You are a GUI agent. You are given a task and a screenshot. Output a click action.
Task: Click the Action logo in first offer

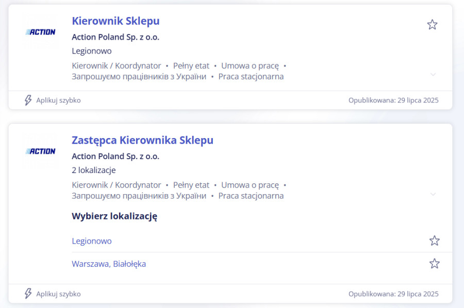pos(40,32)
